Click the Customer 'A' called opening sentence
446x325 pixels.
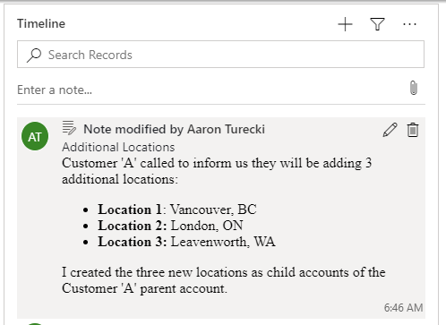point(217,171)
